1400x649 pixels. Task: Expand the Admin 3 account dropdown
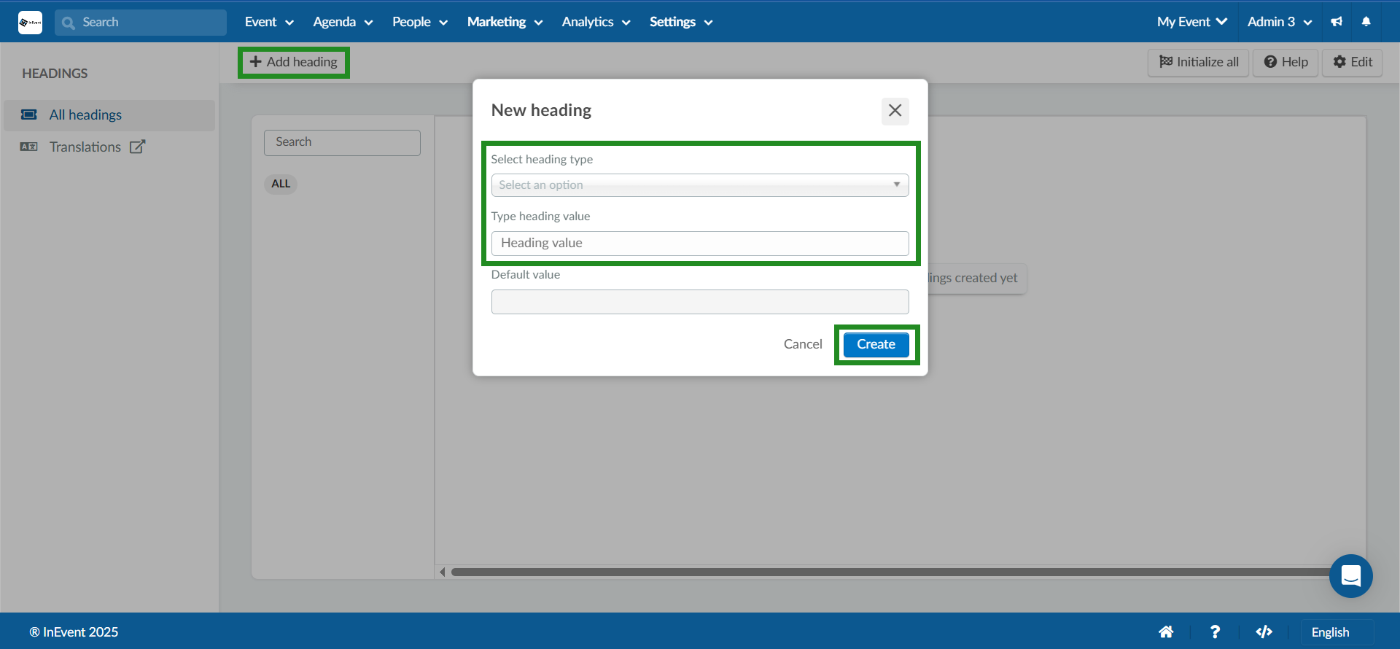[1280, 22]
